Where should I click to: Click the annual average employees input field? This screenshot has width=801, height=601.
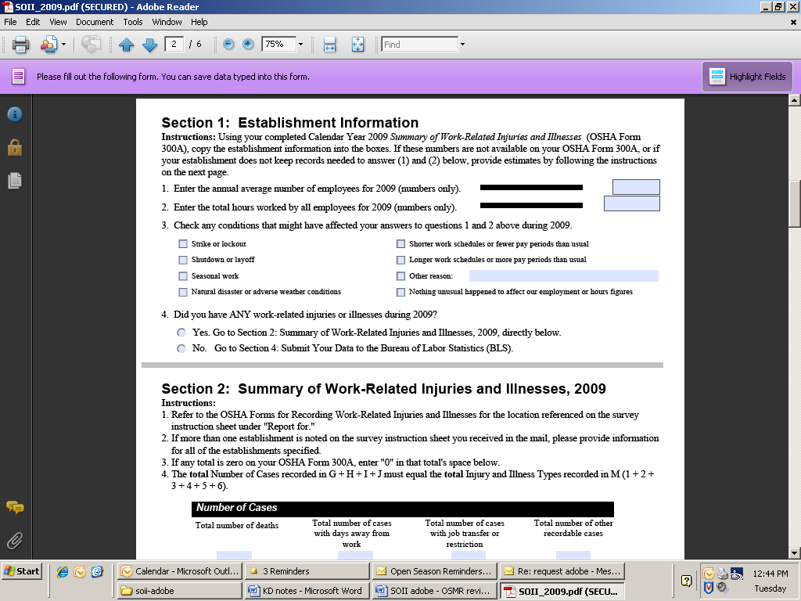click(635, 187)
